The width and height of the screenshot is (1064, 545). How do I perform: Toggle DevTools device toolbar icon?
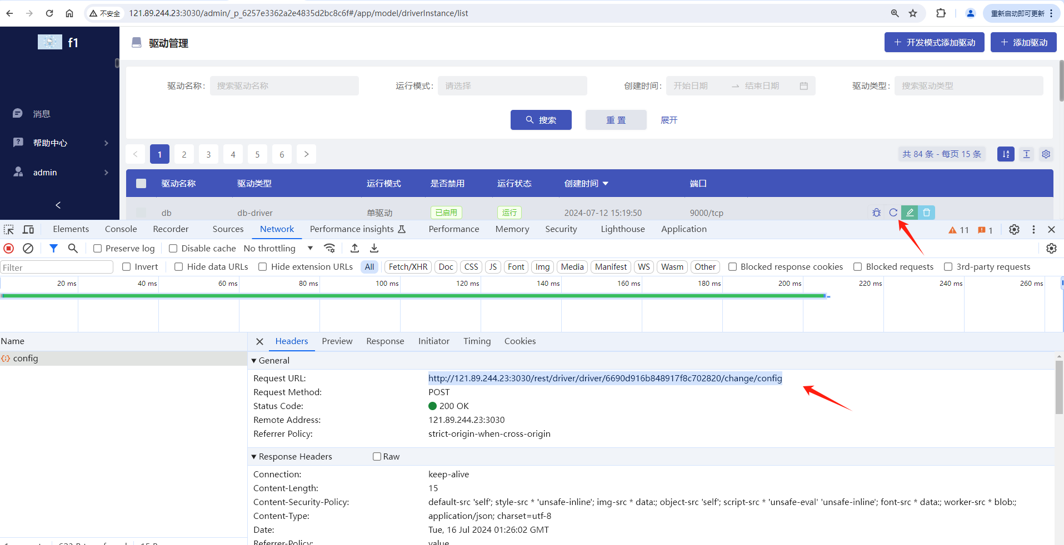click(x=28, y=229)
